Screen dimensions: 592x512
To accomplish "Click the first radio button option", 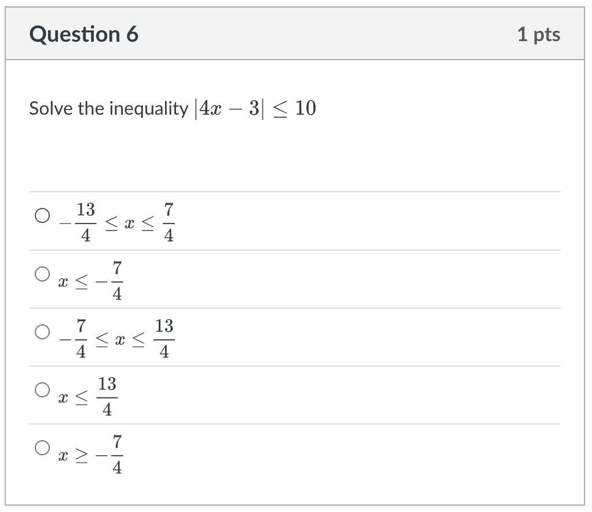I will (x=41, y=214).
